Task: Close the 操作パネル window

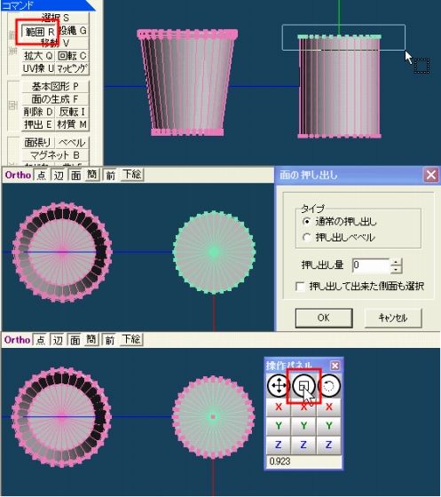Action: [335, 366]
